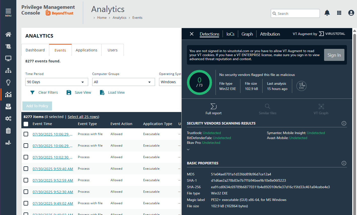Open the Analytics chart sidebar icon
This screenshot has width=357, height=215.
(8, 94)
